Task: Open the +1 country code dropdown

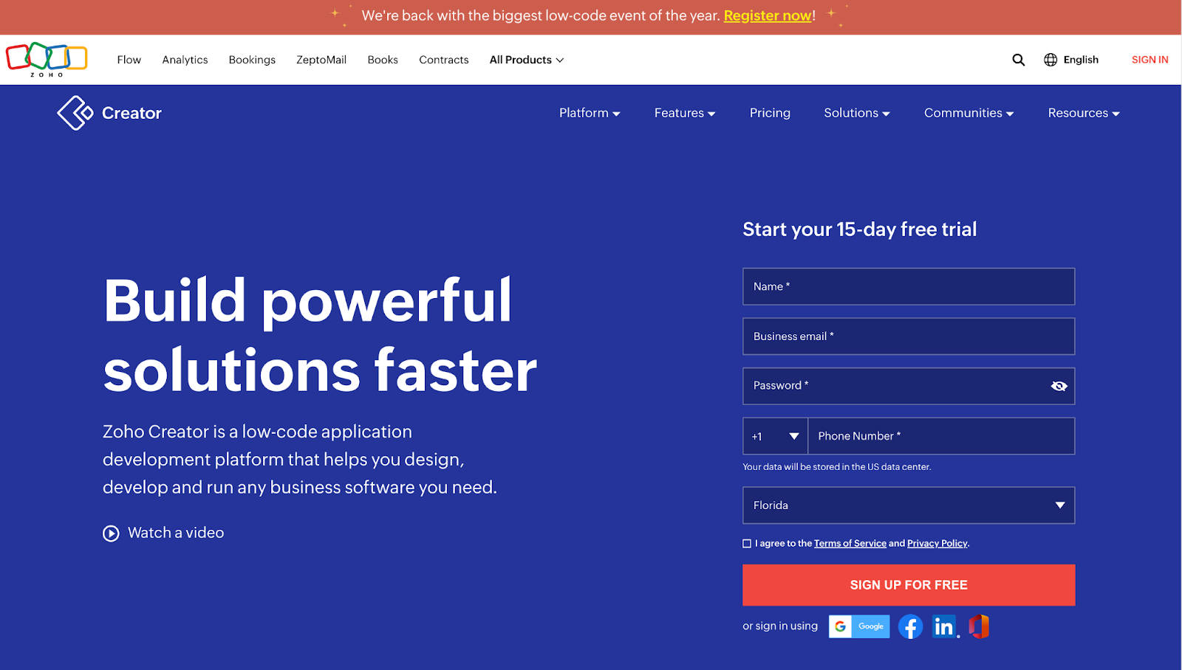Action: (x=775, y=436)
